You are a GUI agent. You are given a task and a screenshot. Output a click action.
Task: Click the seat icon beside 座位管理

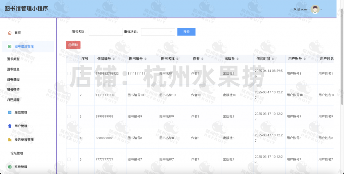pyautogui.click(x=10, y=112)
